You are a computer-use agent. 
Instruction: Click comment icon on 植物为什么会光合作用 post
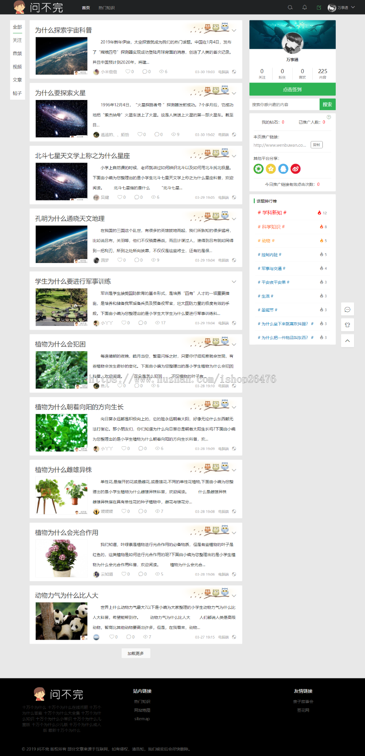(x=140, y=574)
